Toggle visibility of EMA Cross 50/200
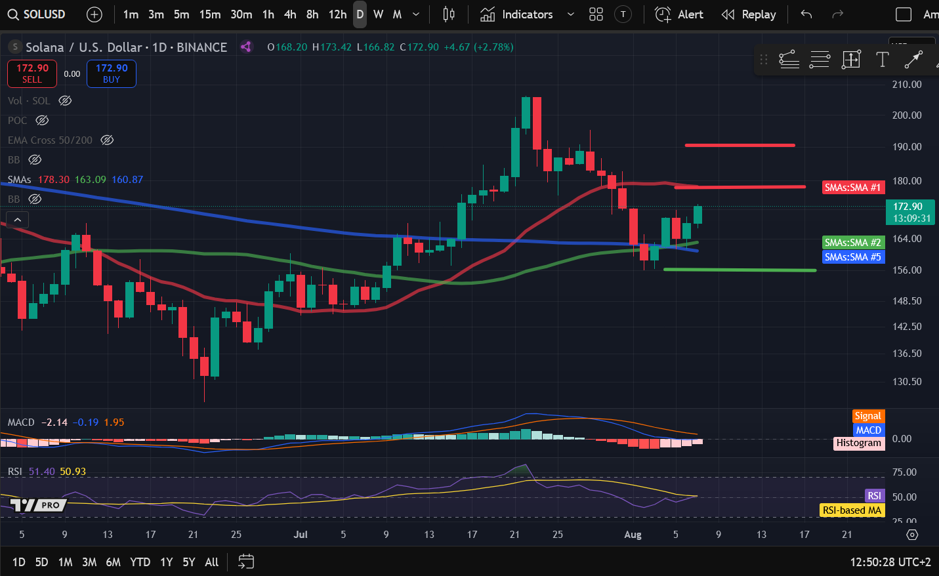 (107, 140)
